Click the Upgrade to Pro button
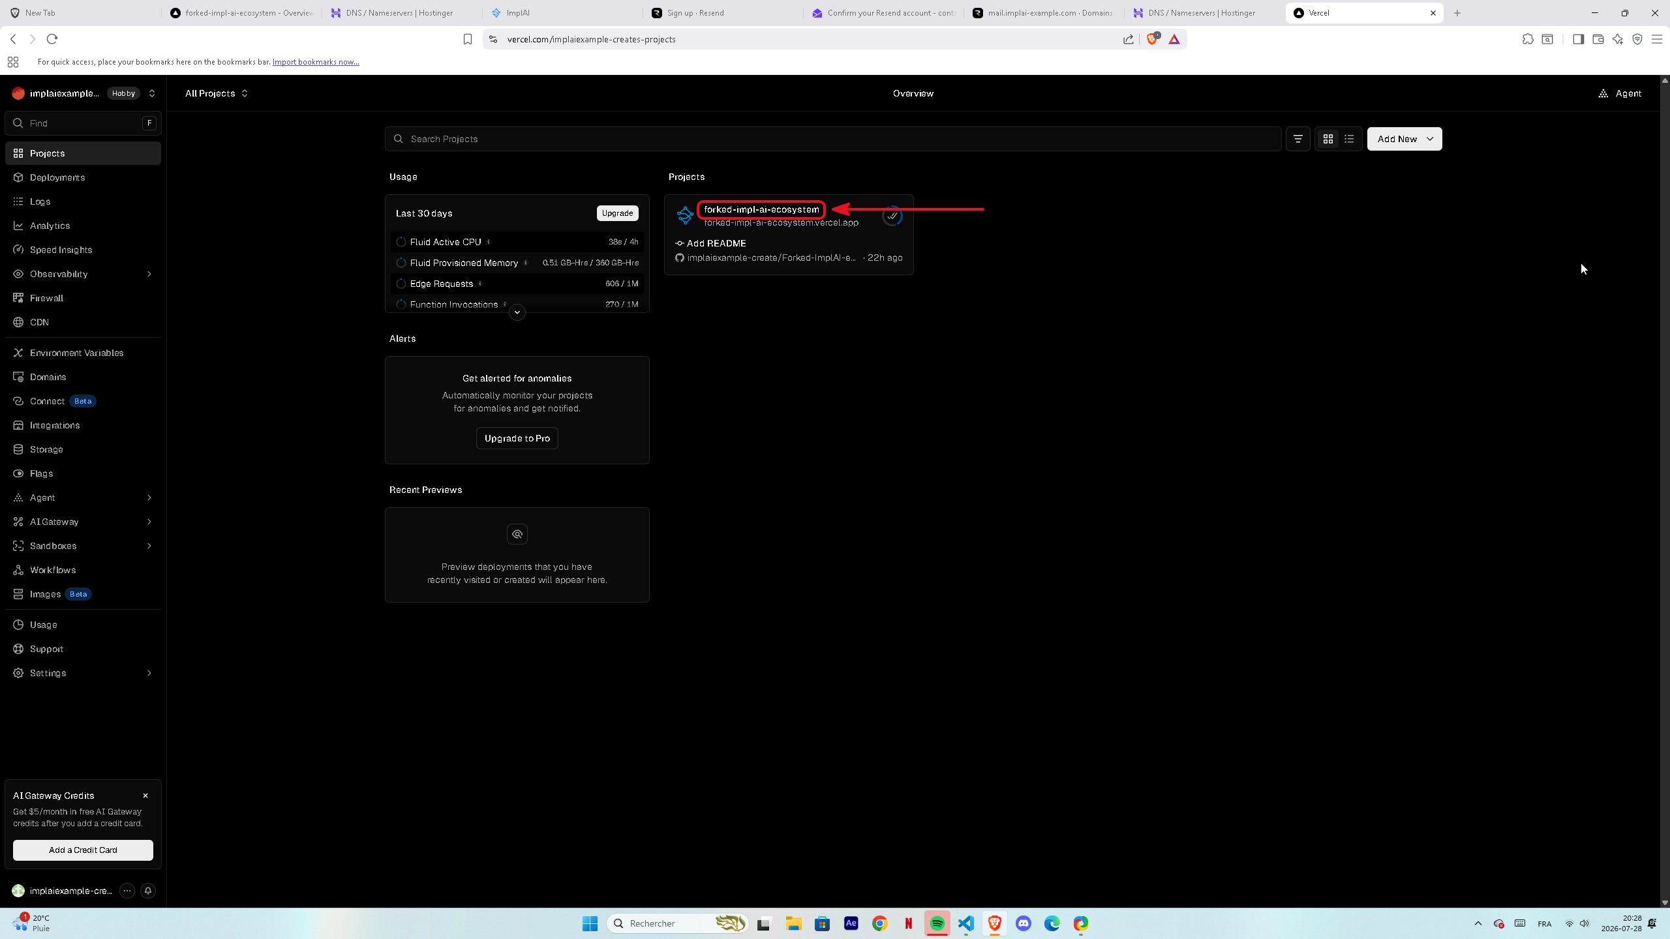Screen dimensions: 1670x939 (517, 438)
